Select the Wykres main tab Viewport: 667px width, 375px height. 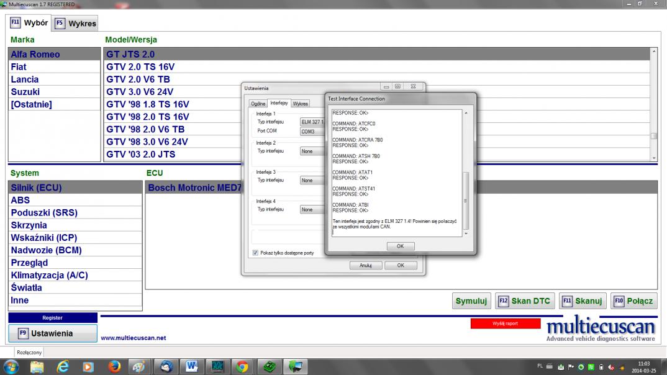pyautogui.click(x=75, y=24)
